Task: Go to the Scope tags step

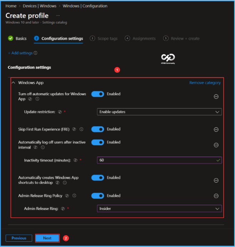Action: (x=104, y=38)
